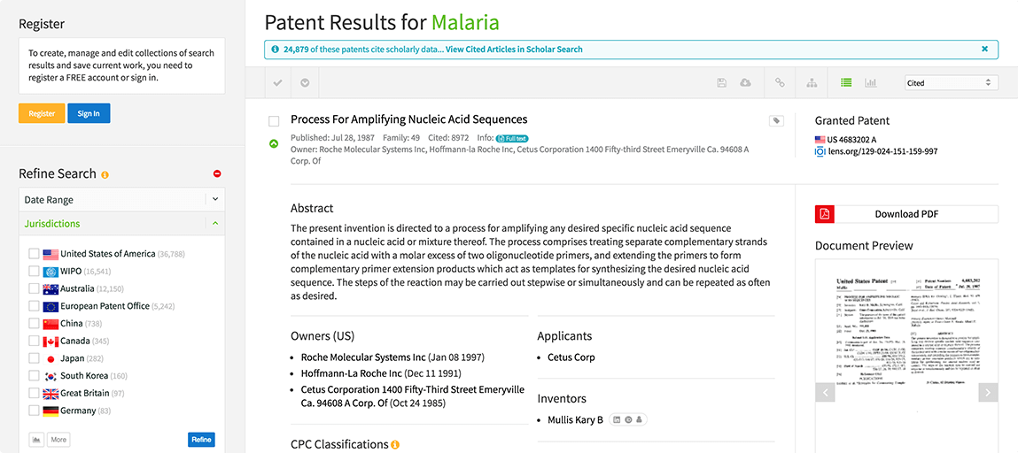
Task: Click the family hierarchy tree icon
Action: click(812, 83)
